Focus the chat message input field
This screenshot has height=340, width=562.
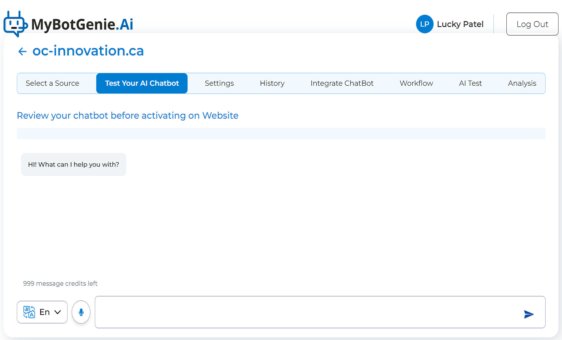point(308,312)
